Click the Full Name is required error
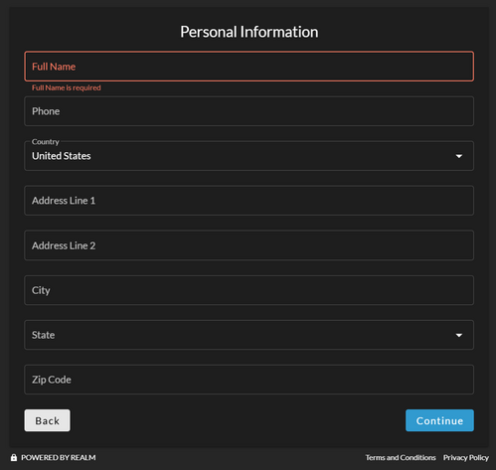Viewport: 496px width, 470px height. click(x=67, y=87)
